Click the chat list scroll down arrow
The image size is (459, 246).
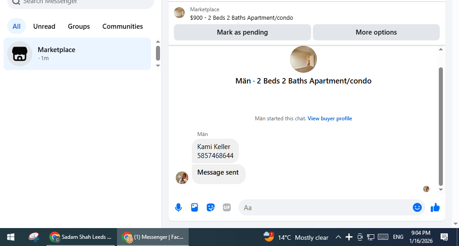(x=158, y=66)
